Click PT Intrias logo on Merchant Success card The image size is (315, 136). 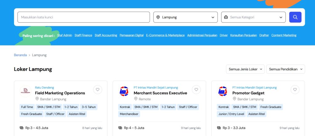coord(124,91)
